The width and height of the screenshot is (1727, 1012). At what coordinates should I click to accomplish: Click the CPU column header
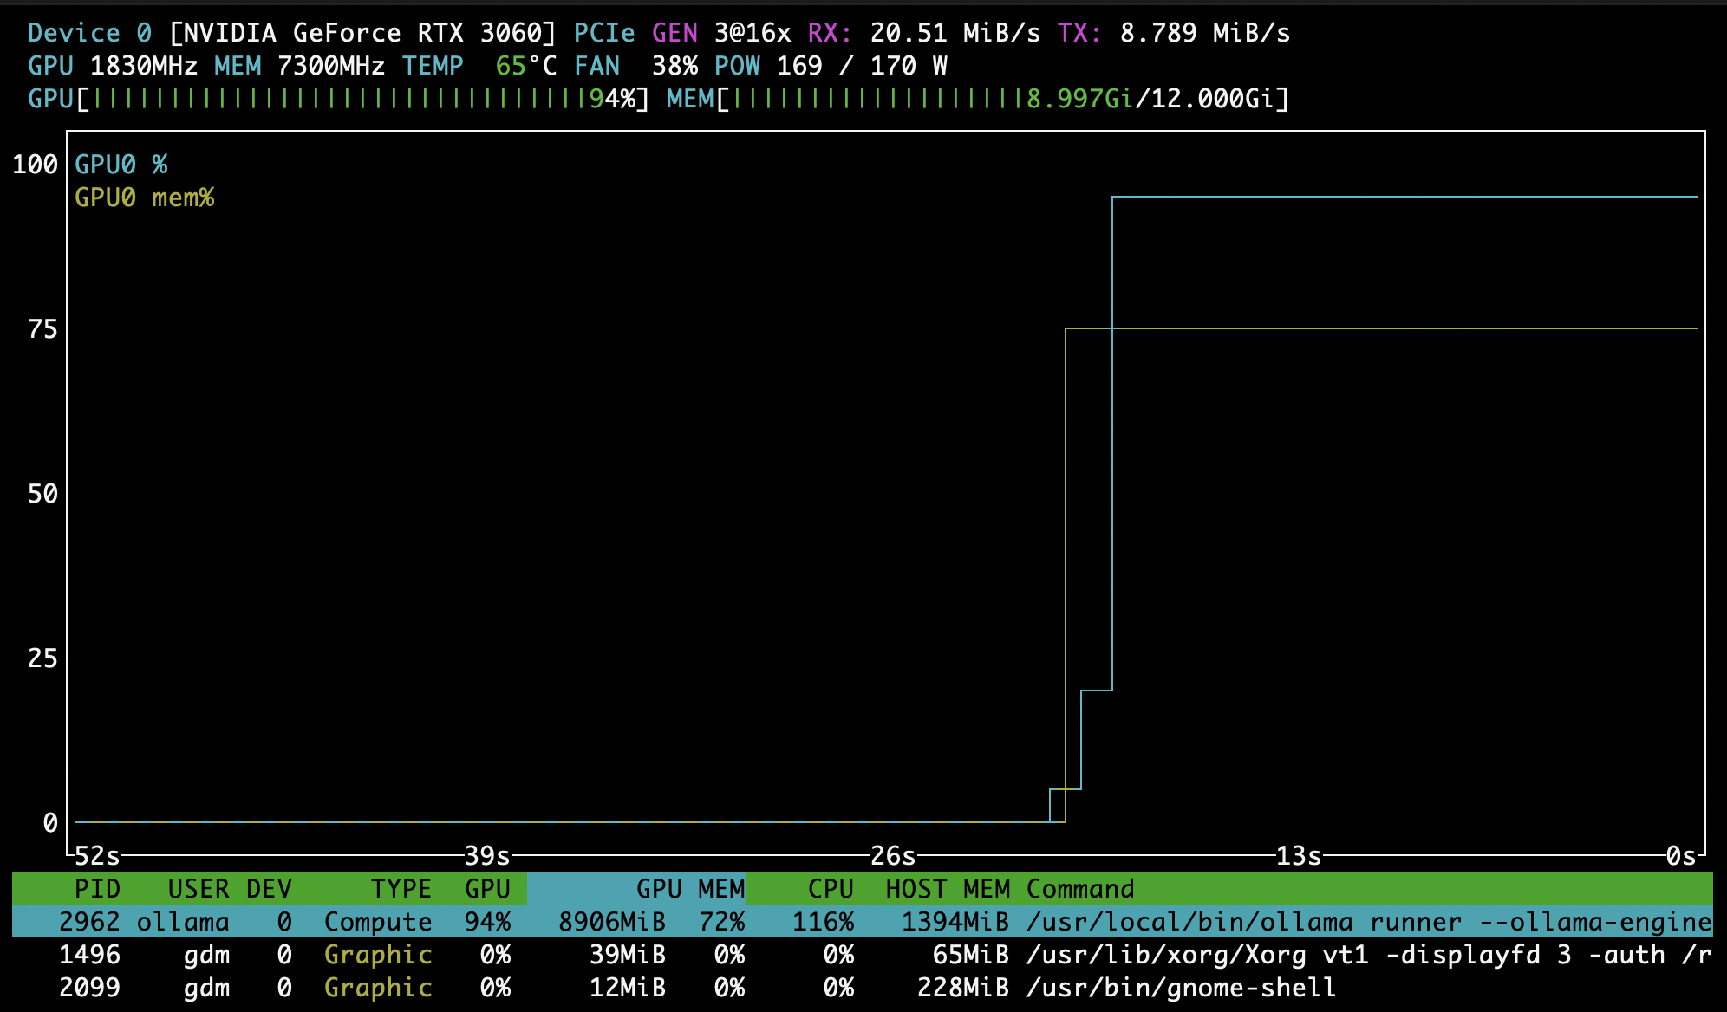[x=831, y=889]
